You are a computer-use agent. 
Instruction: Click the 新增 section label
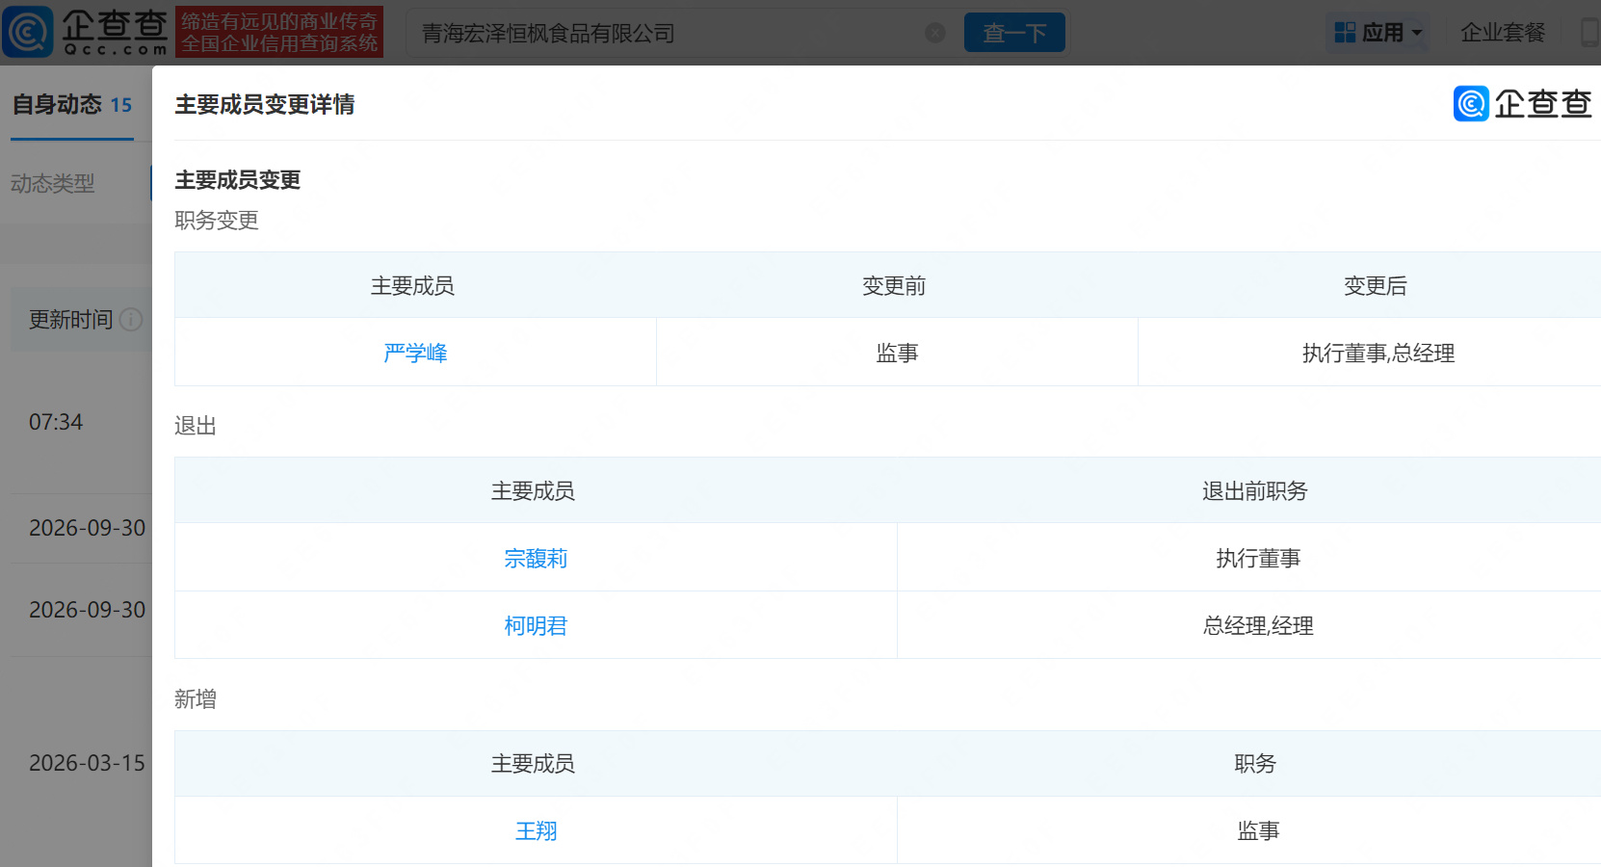196,698
